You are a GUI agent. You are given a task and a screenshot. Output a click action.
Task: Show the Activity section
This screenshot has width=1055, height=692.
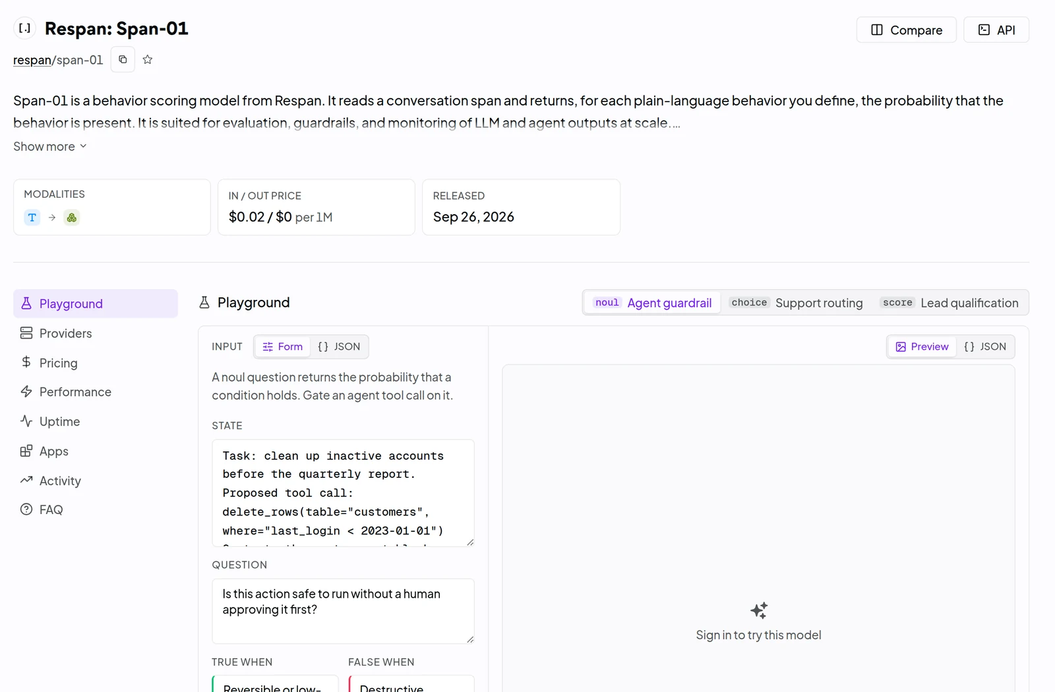tap(96, 480)
